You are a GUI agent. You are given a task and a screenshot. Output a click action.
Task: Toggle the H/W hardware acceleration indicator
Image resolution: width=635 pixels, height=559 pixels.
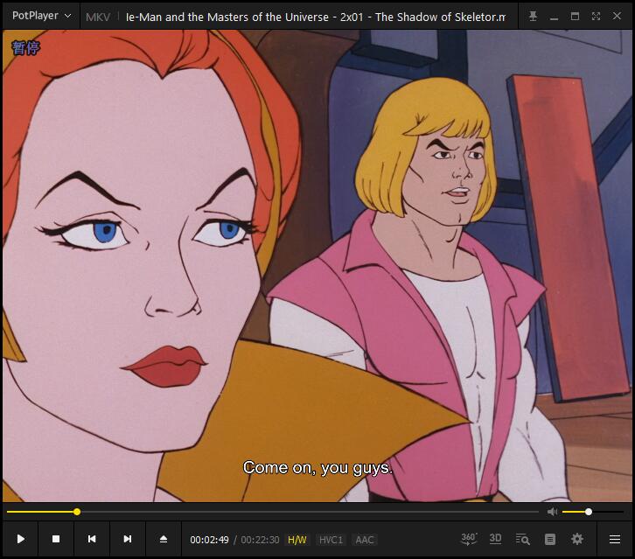(x=297, y=540)
